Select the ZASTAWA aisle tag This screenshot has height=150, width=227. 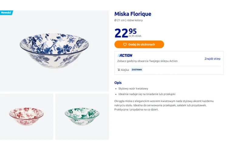click(137, 70)
